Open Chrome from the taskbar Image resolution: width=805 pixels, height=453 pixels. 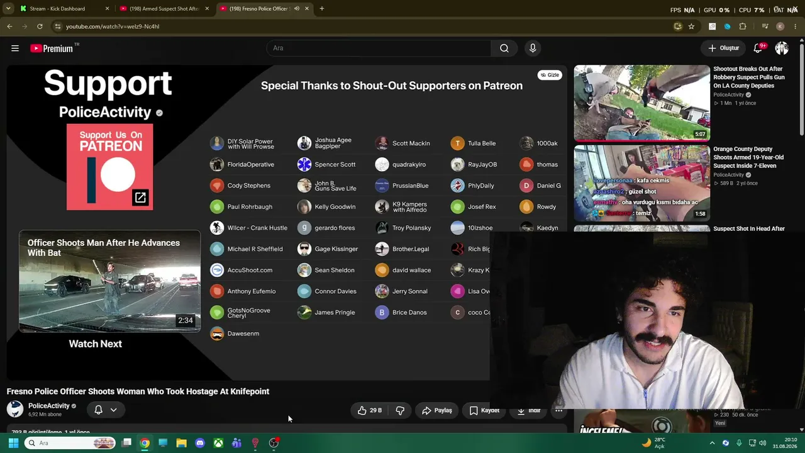pyautogui.click(x=145, y=443)
